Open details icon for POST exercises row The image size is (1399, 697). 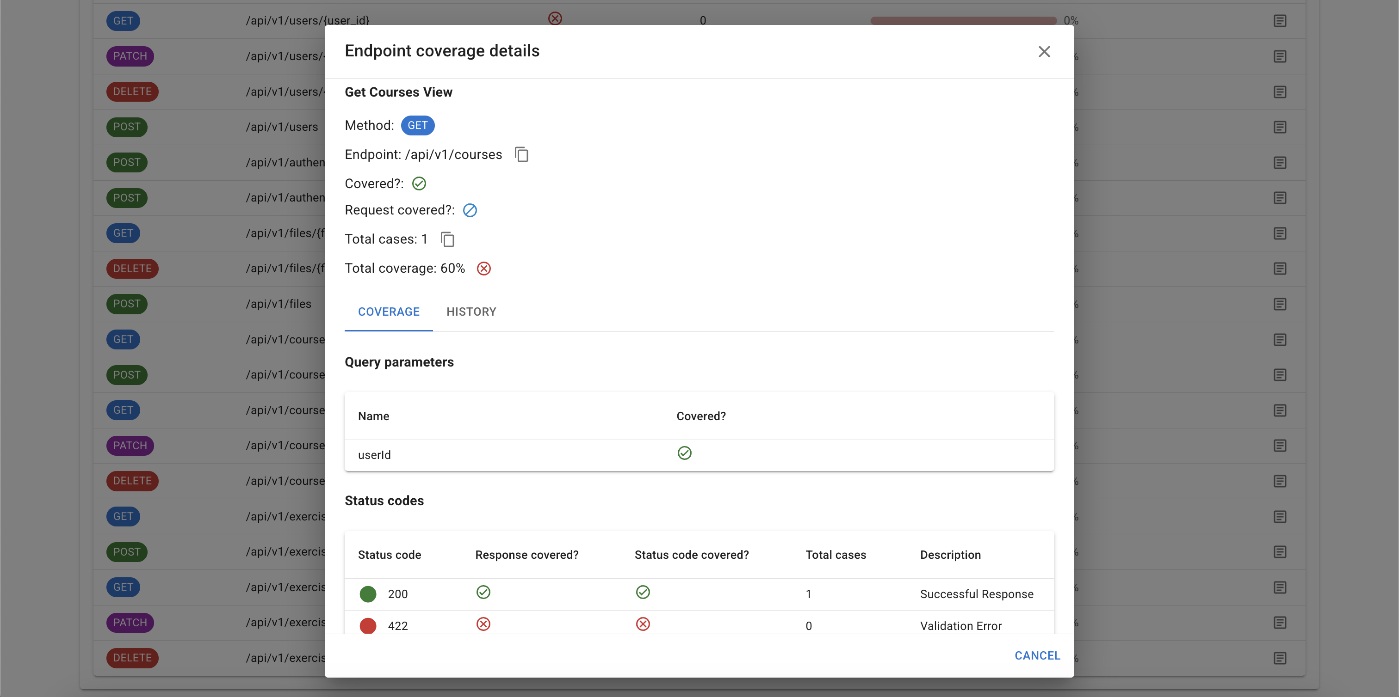point(1280,551)
